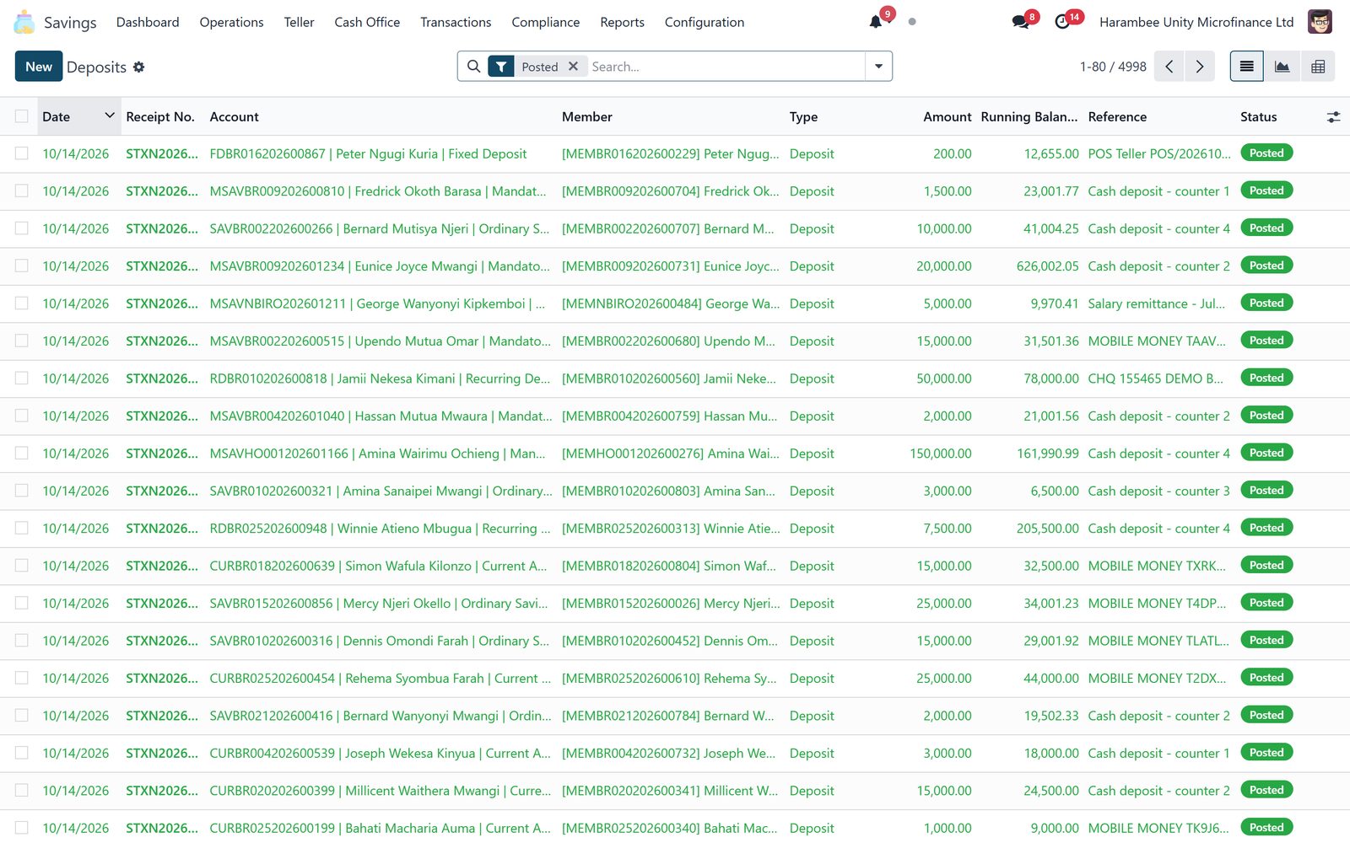The height and width of the screenshot is (843, 1350).
Task: Tick the checkbox for Jamii Nekesa Kimani's row
Action: pyautogui.click(x=22, y=378)
